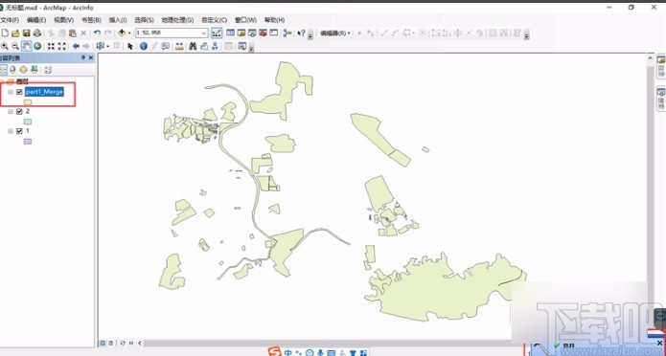Image resolution: width=666 pixels, height=356 pixels.
Task: Click the part1_Merge layer symbol swatch
Action: (x=28, y=101)
